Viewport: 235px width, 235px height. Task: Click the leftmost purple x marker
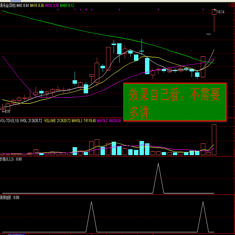coord(58,10)
